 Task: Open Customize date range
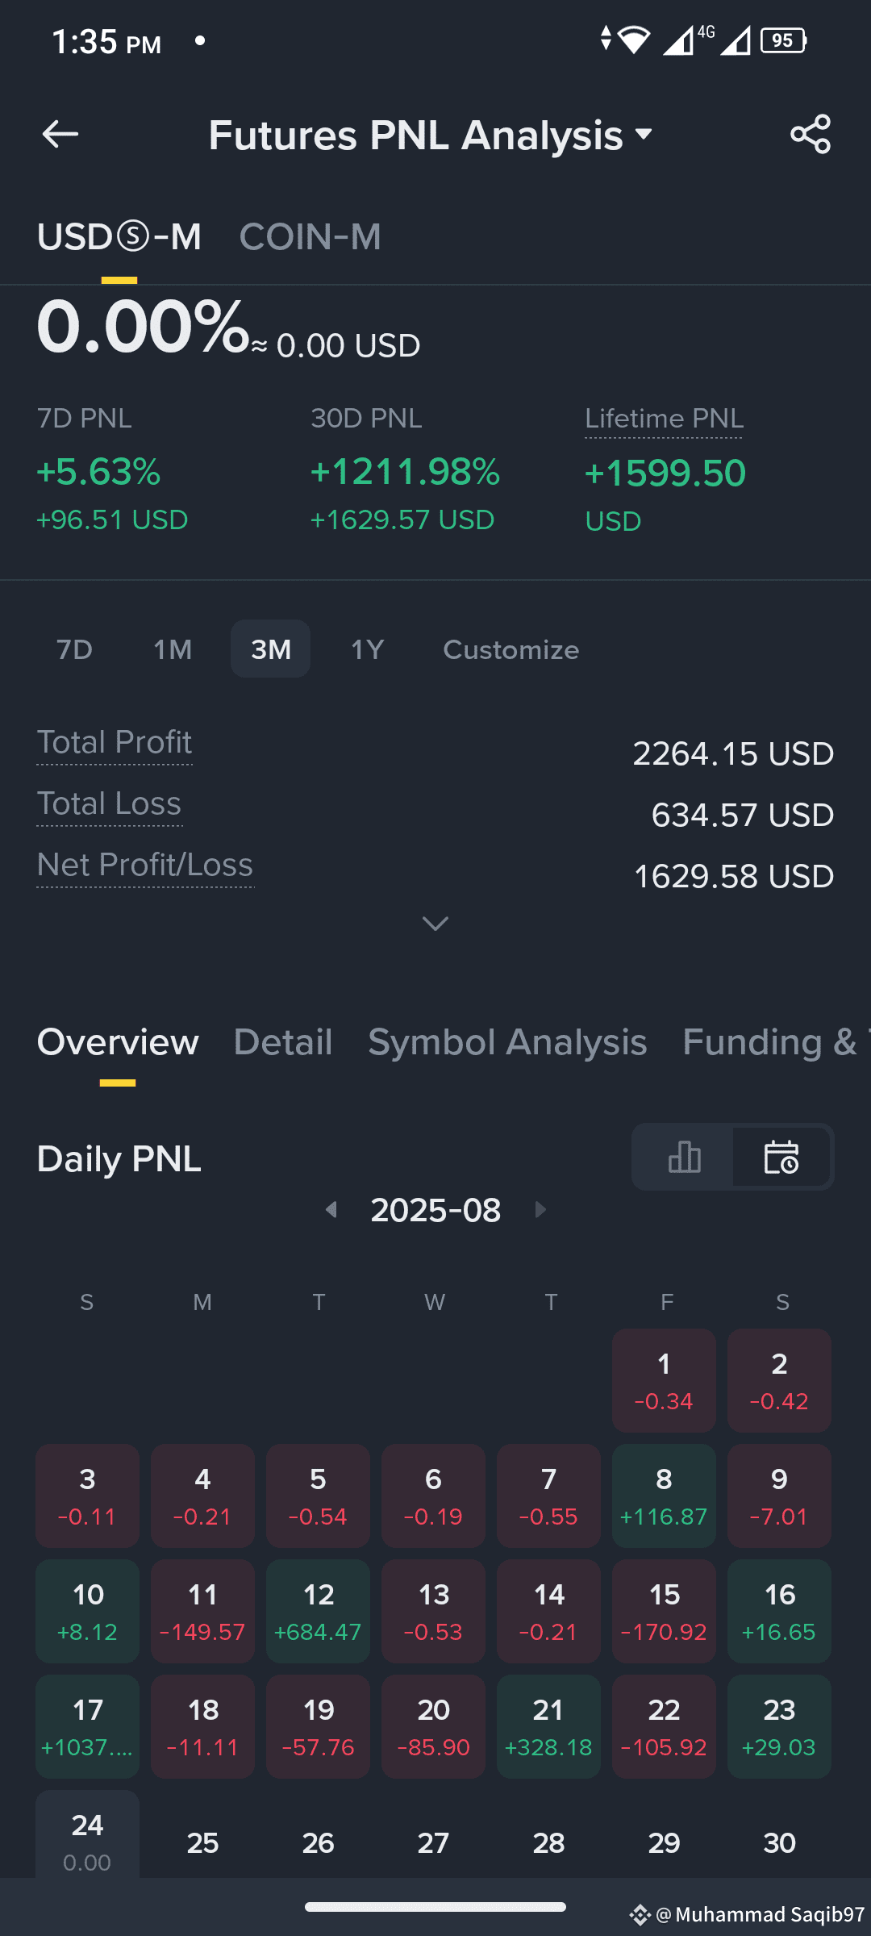coord(511,649)
